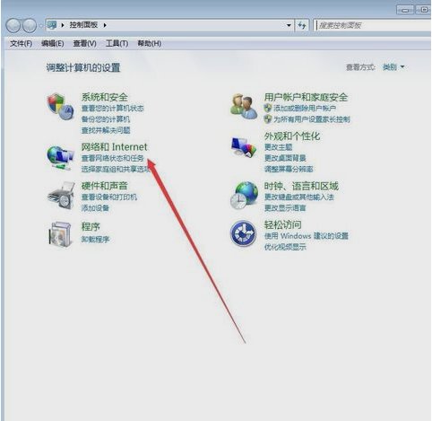Expand arrow after 控制面板 in breadcrumb
432x421 pixels.
click(x=105, y=25)
